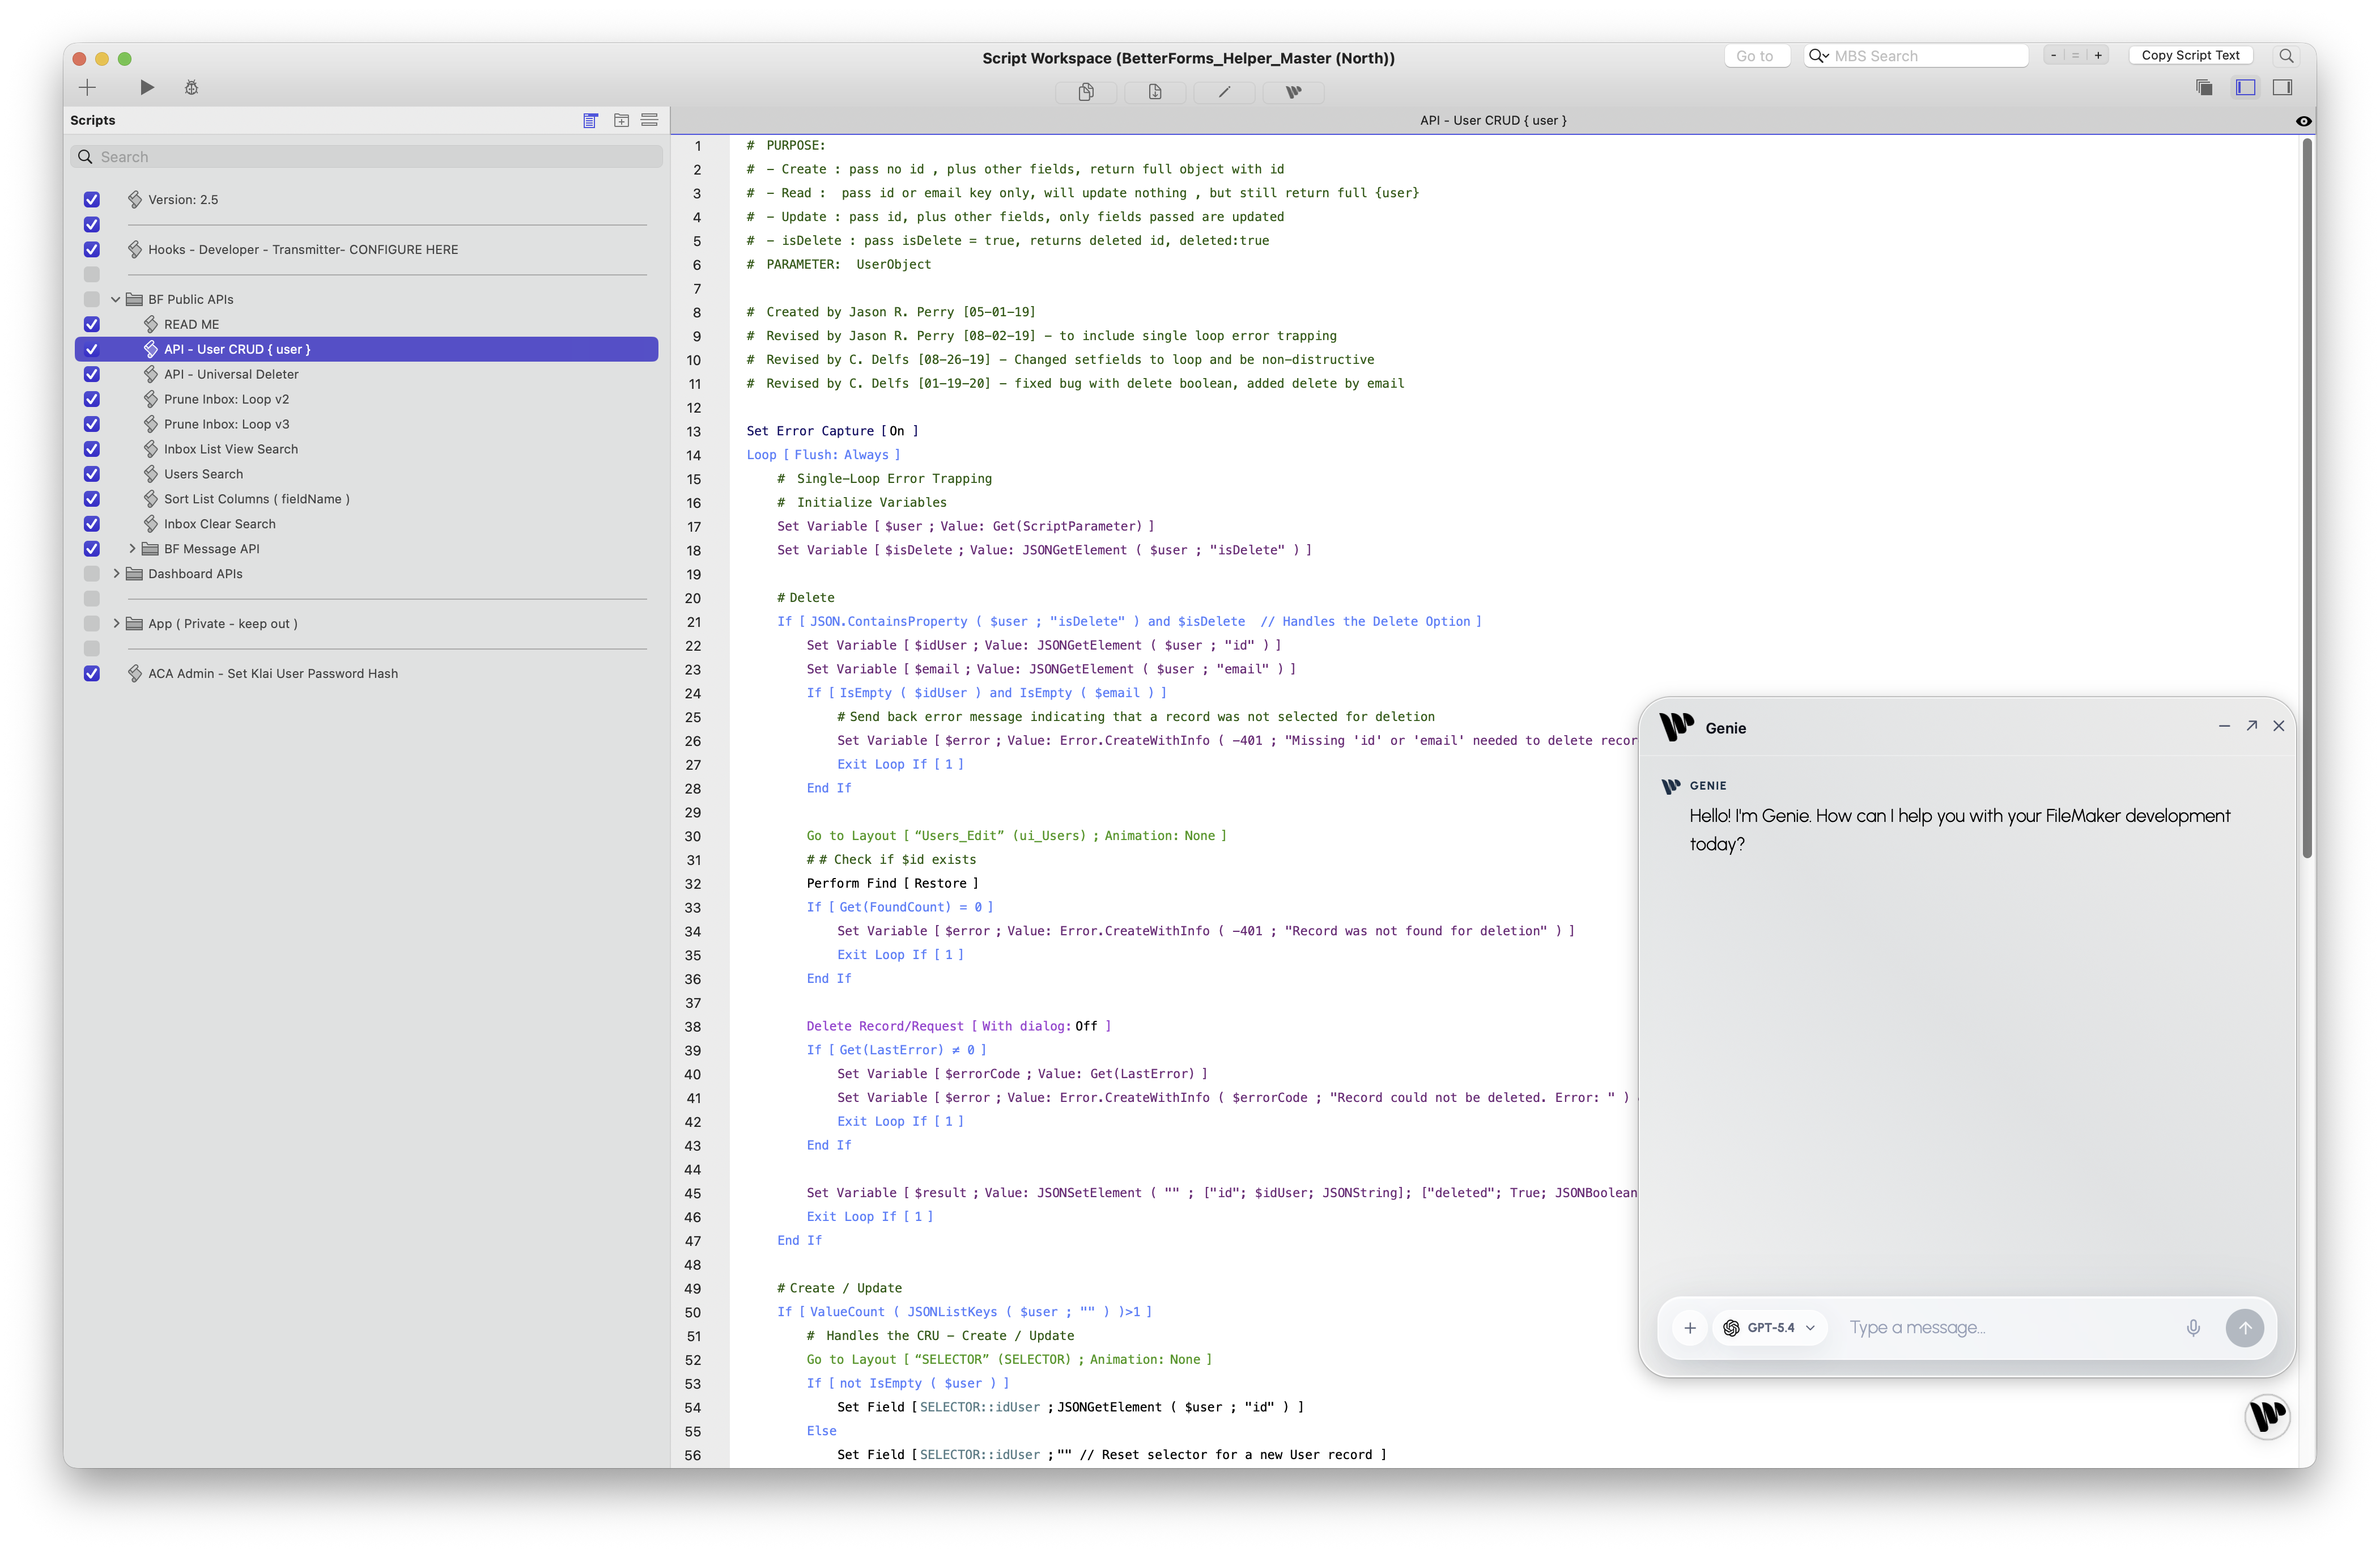Viewport: 2380px width, 1552px height.
Task: Open the script debugger bug icon
Action: (x=191, y=88)
